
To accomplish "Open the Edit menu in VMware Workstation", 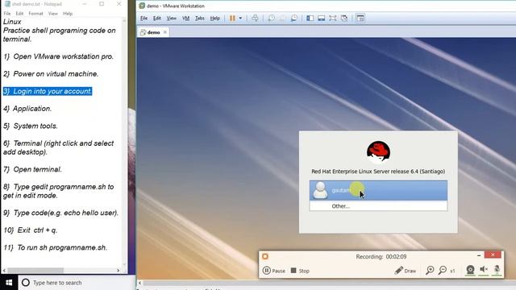I will coord(157,19).
